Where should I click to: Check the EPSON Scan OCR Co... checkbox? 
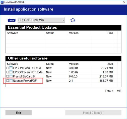8,68
